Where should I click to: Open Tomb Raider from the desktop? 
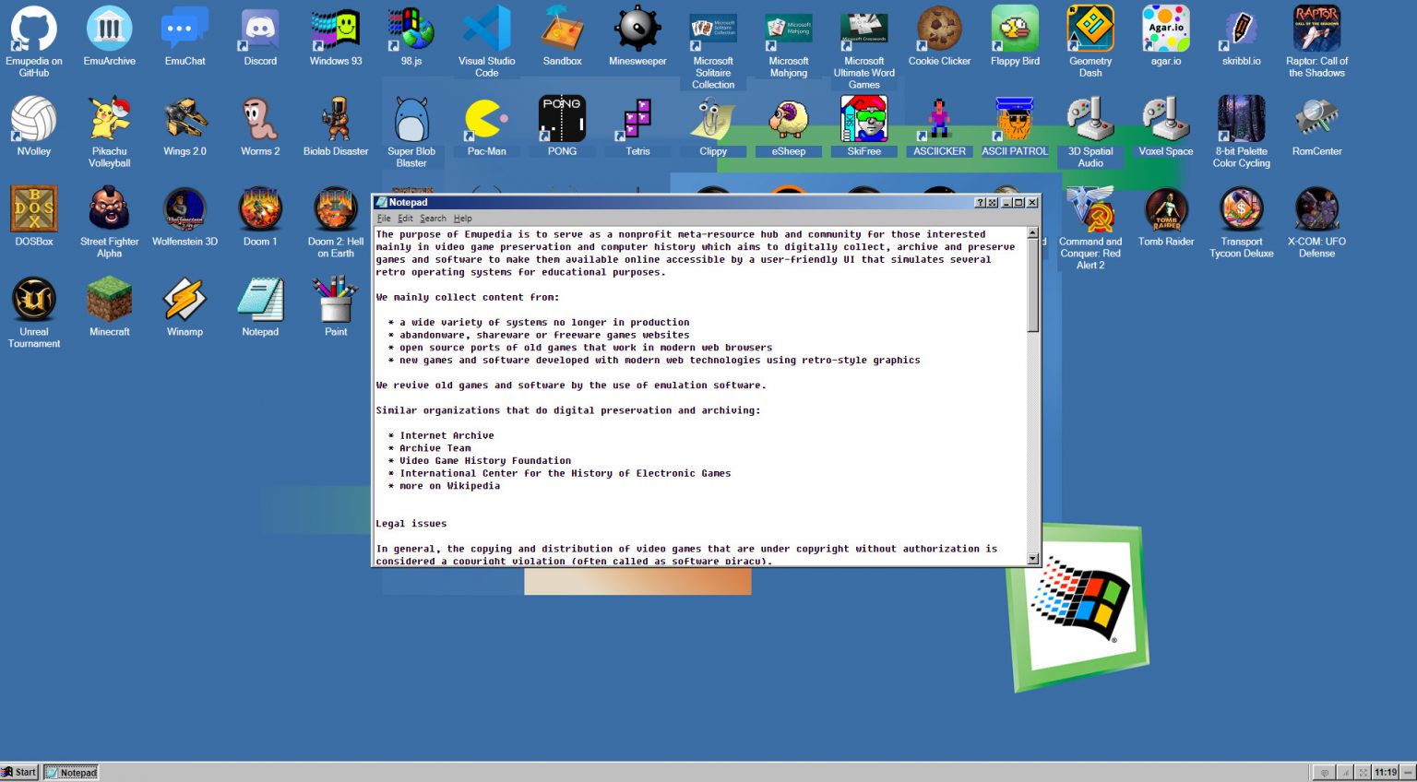[1165, 209]
